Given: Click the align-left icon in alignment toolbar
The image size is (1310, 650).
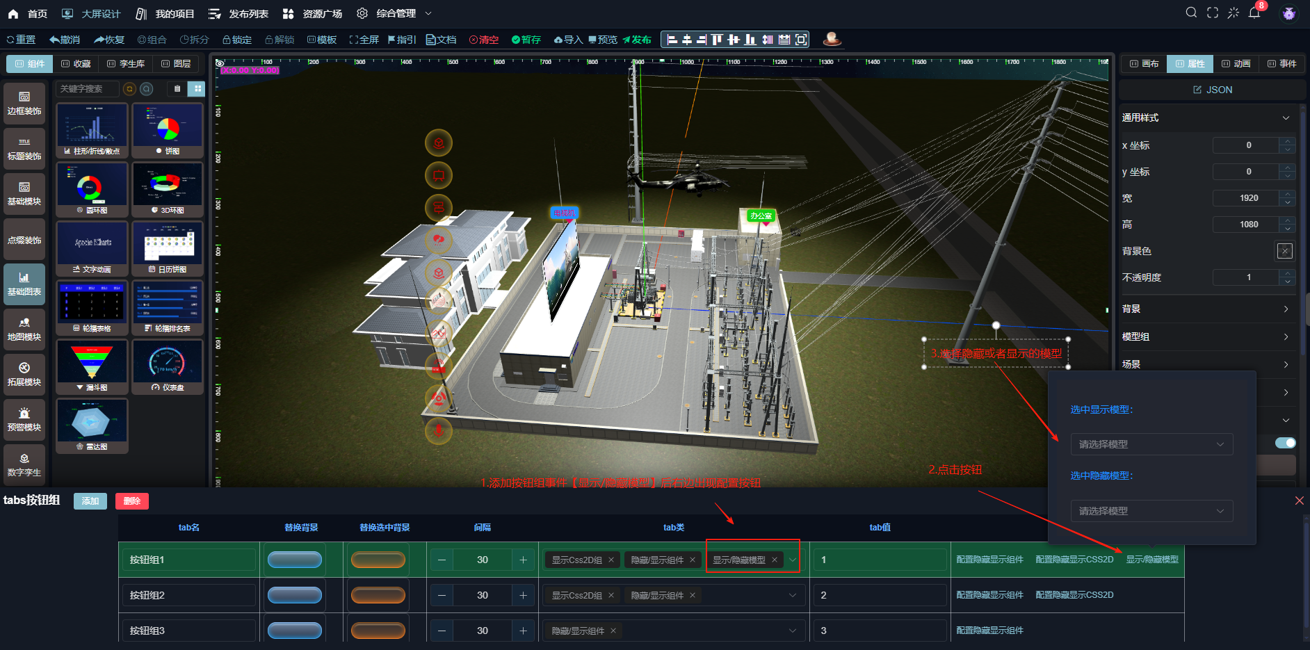Looking at the screenshot, I should (x=672, y=40).
